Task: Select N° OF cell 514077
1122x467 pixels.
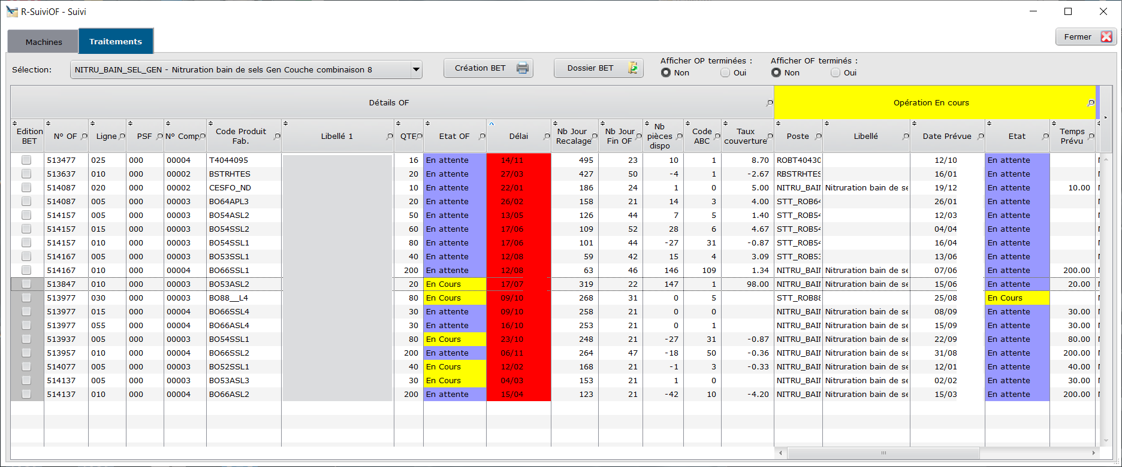Action: tap(66, 366)
